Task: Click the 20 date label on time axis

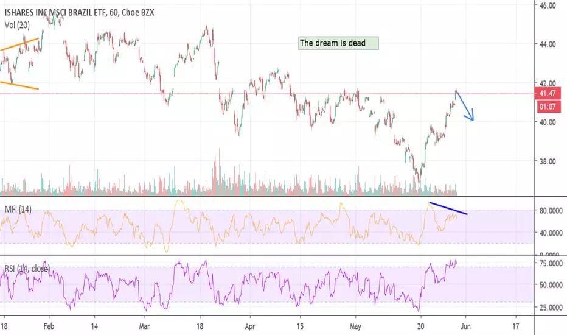Action: [x=420, y=326]
